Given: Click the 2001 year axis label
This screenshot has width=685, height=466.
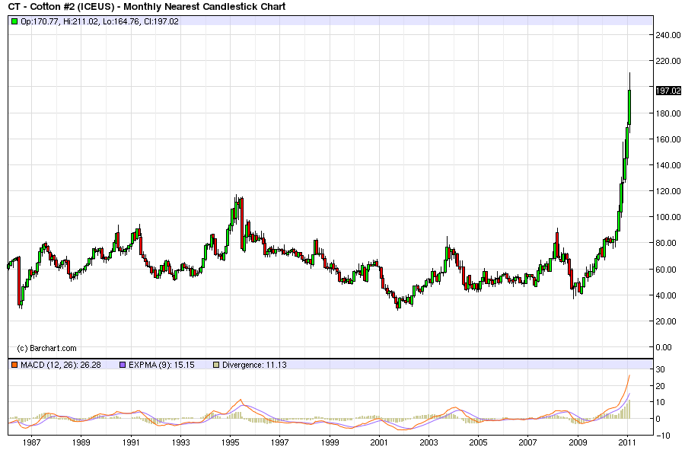Looking at the screenshot, I should coord(379,442).
